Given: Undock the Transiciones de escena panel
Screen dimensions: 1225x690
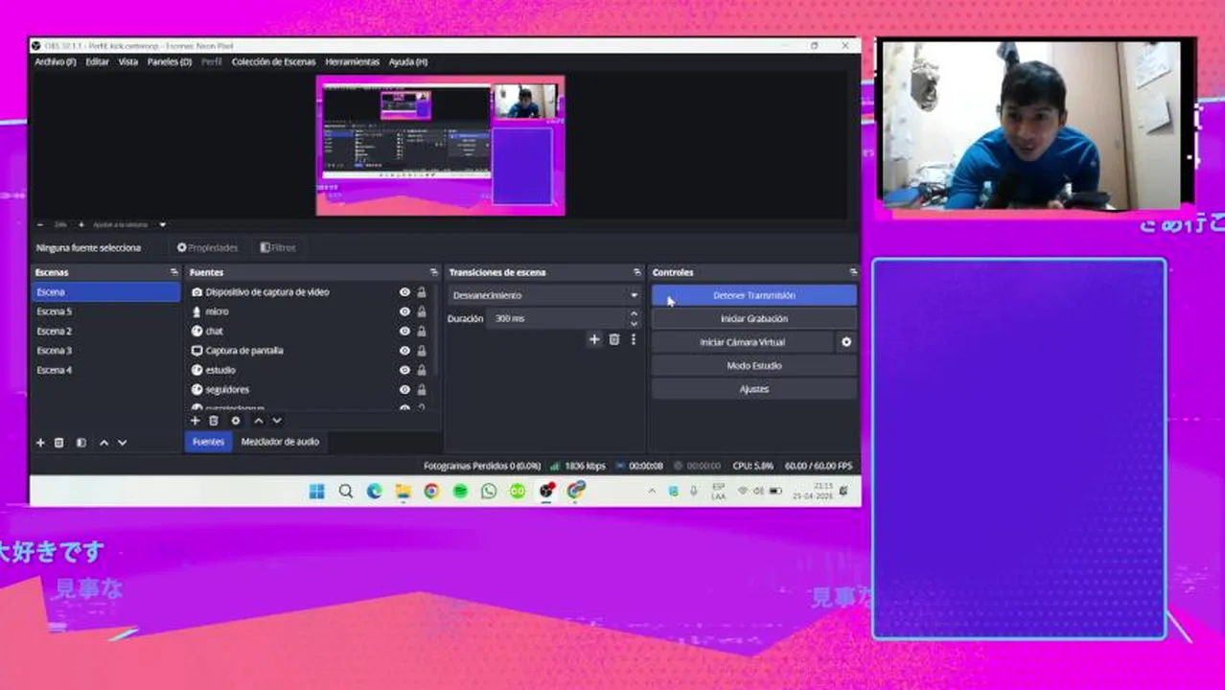Looking at the screenshot, I should coord(637,272).
